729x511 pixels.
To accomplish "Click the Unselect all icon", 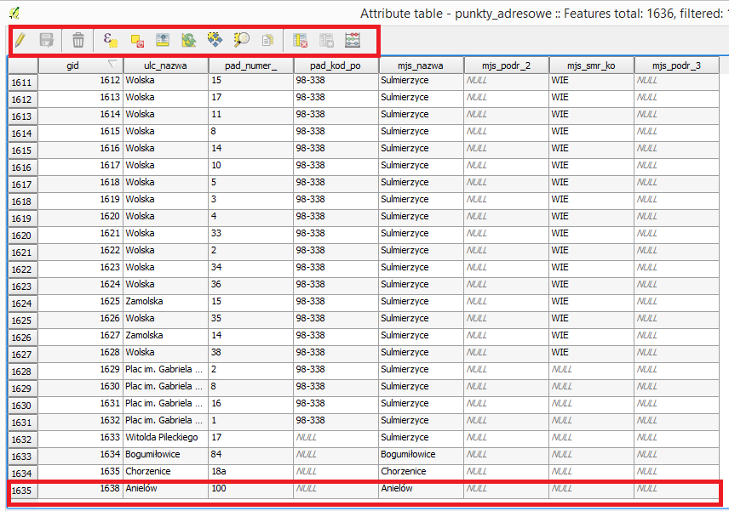I will coord(137,40).
